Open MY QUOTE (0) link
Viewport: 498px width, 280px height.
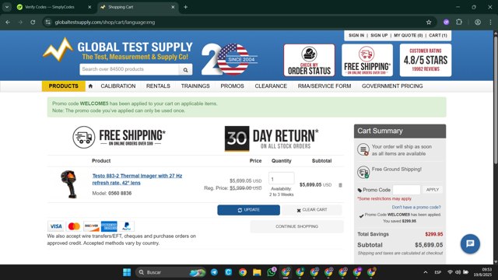(x=408, y=35)
